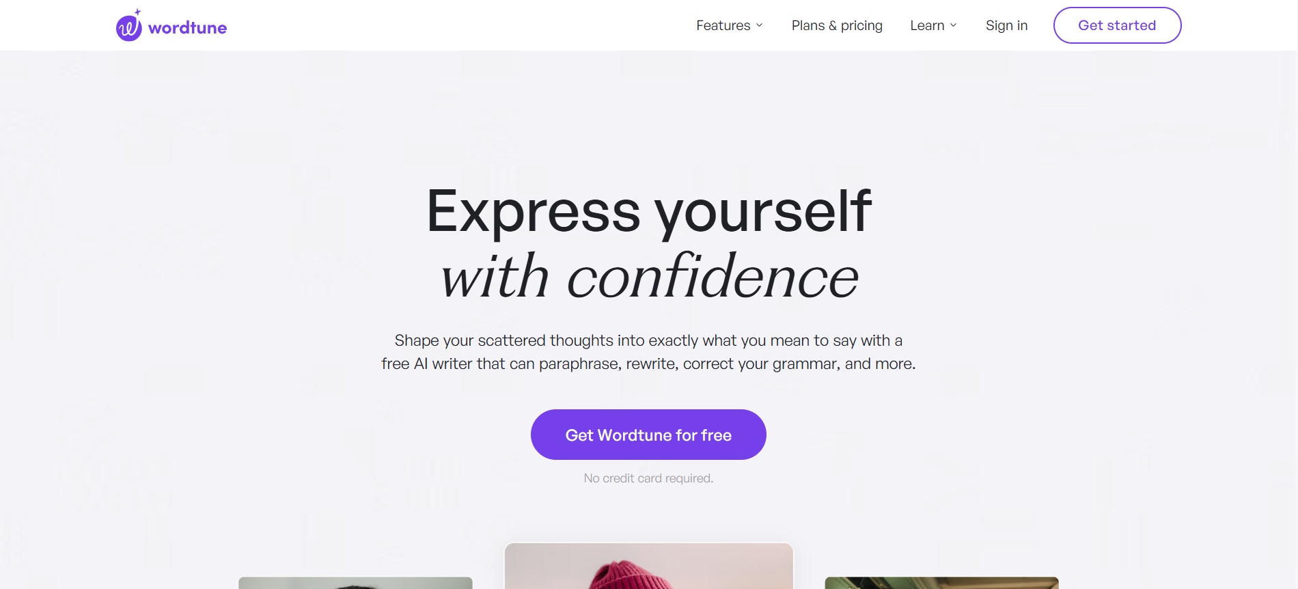Click the italic with confidence text
Screen dimensions: 1298x589
click(649, 276)
